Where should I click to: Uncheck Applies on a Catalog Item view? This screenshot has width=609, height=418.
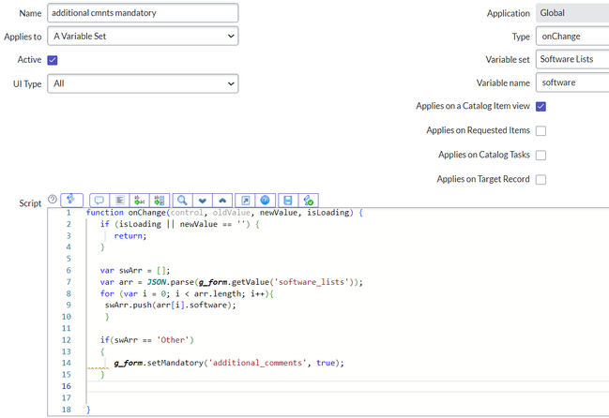(540, 106)
